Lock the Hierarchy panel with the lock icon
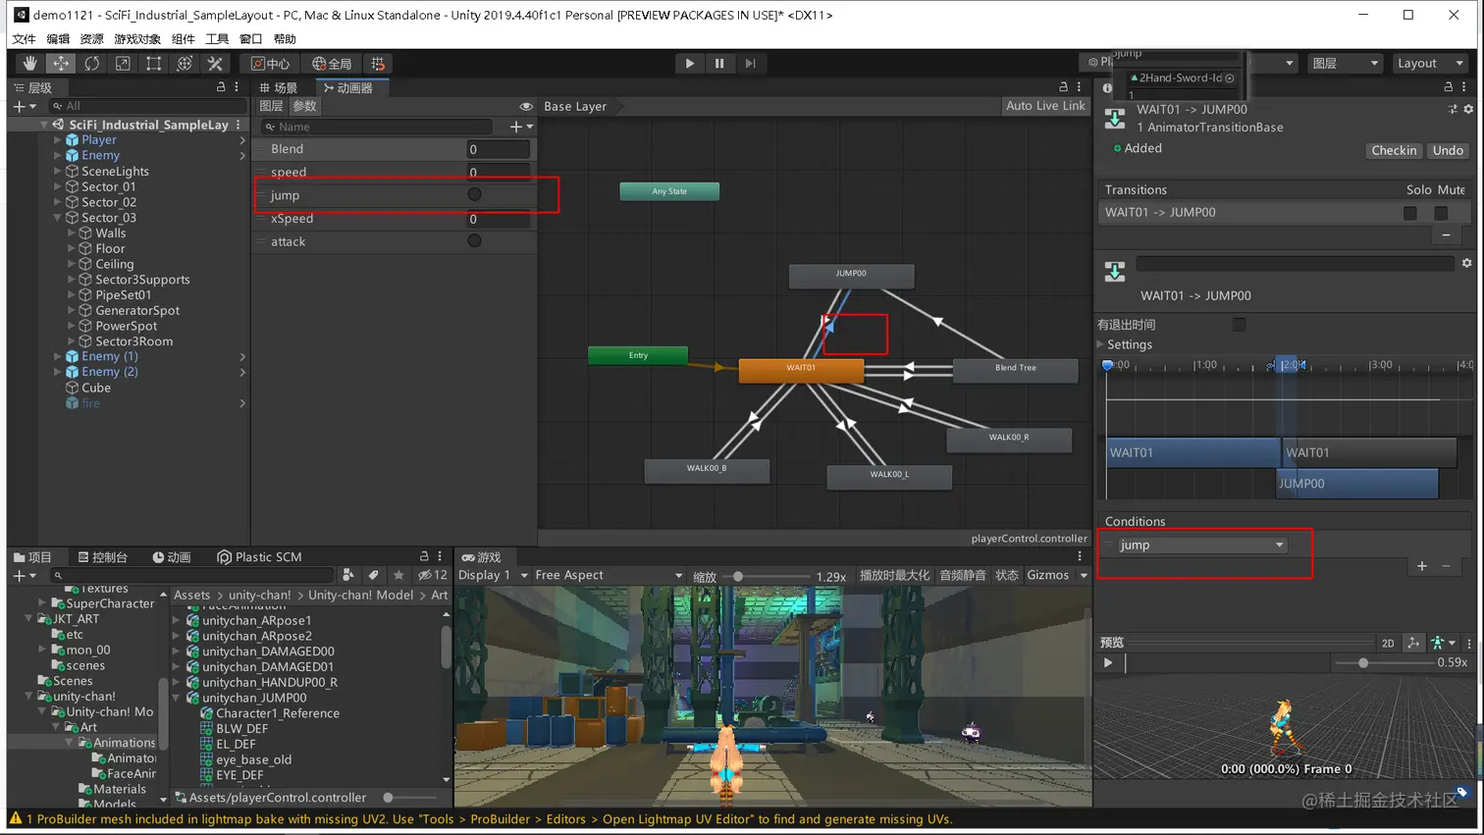Screen dimensions: 1484x835 (x=221, y=87)
